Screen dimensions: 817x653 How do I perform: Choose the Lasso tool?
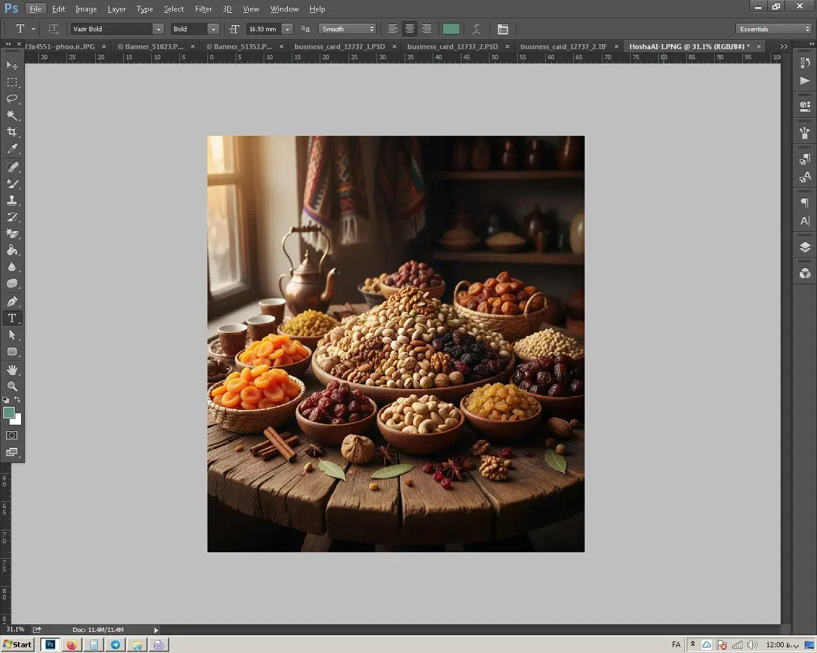click(x=12, y=99)
